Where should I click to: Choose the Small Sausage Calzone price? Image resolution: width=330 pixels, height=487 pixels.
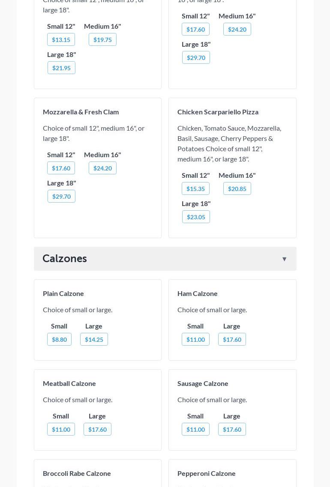click(195, 430)
